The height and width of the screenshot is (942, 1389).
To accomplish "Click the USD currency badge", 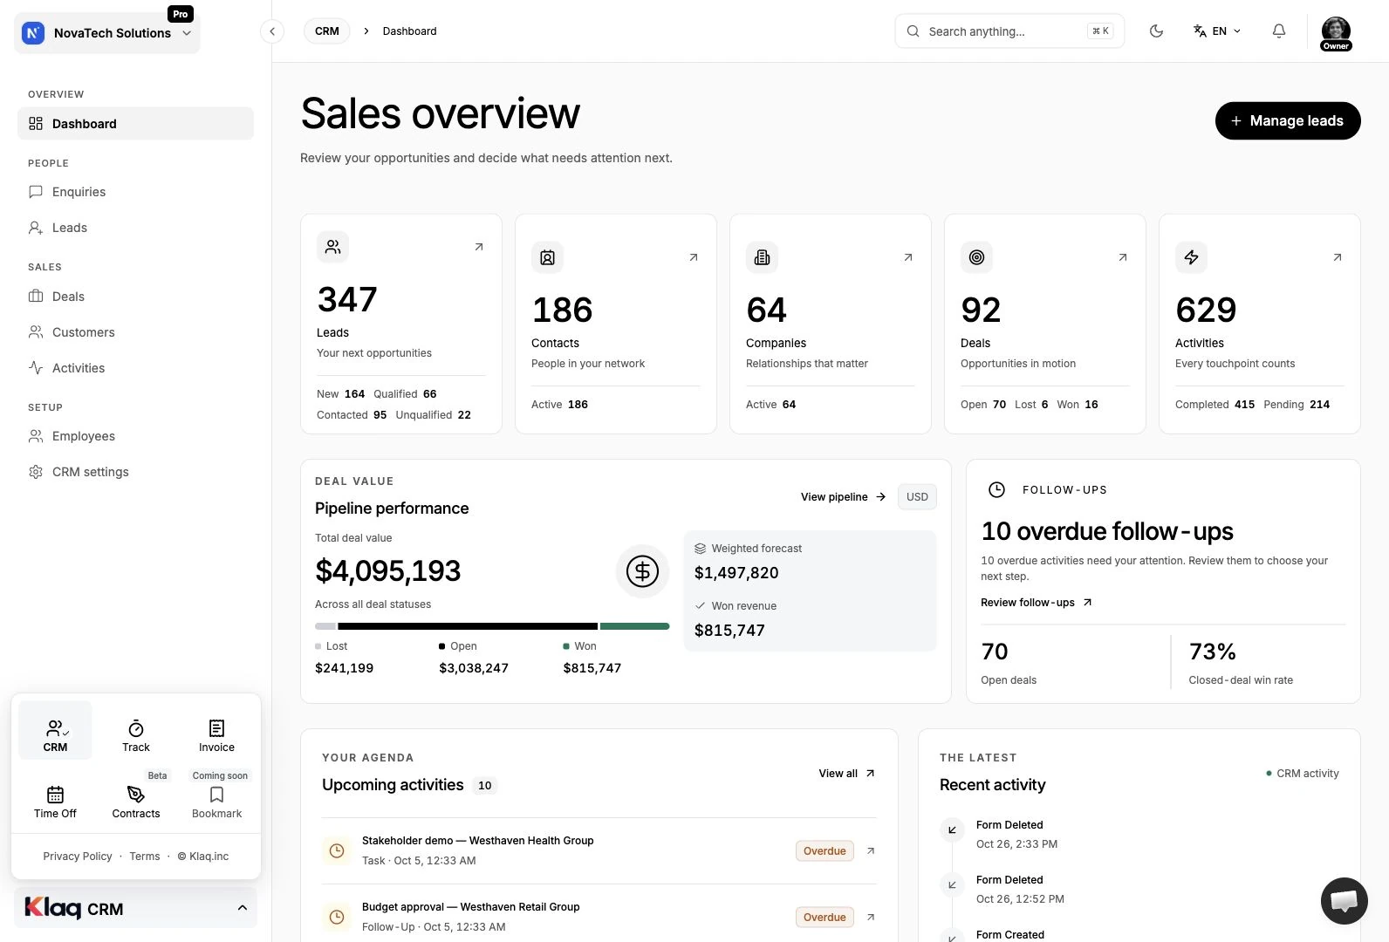I will coord(917,497).
